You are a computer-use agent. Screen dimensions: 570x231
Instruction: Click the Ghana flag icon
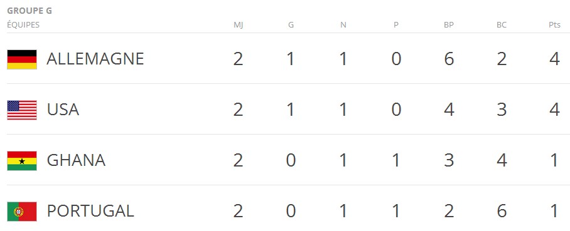pos(22,161)
